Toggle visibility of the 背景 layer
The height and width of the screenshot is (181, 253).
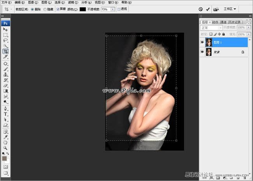tap(202, 52)
